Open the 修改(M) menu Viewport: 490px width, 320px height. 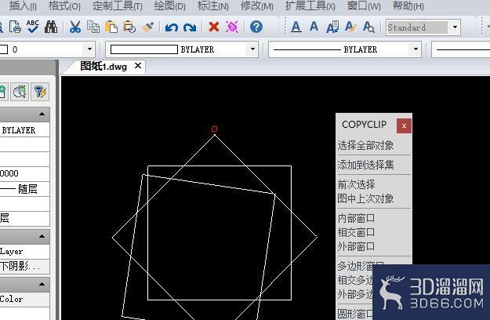point(257,6)
